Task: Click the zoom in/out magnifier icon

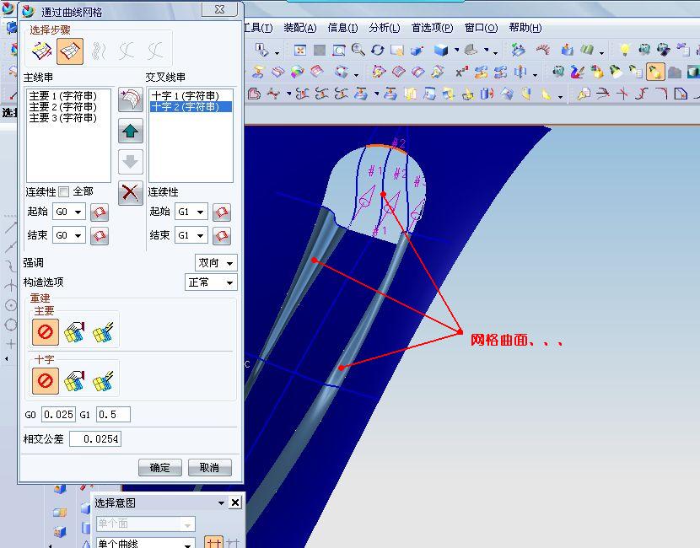Action: coord(358,50)
